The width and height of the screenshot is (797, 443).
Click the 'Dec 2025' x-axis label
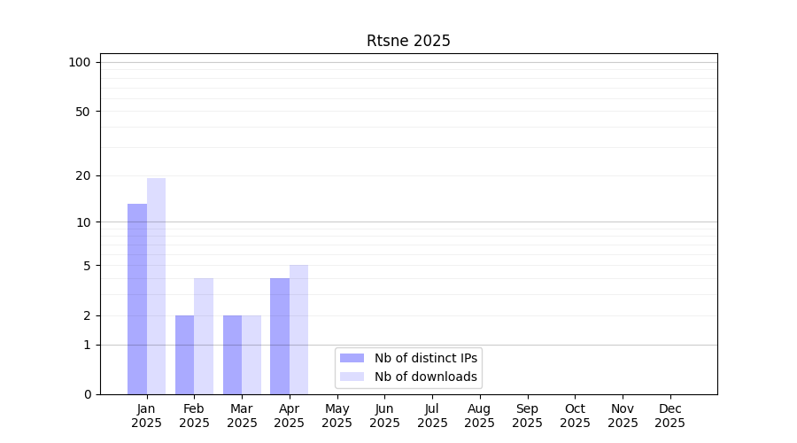(669, 416)
